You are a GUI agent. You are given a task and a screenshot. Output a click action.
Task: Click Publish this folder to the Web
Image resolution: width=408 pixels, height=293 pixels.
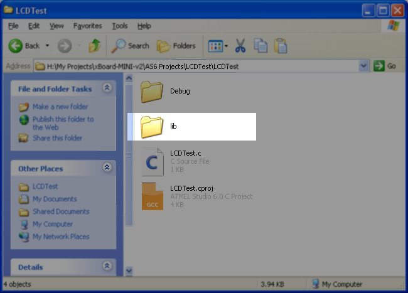tap(63, 123)
